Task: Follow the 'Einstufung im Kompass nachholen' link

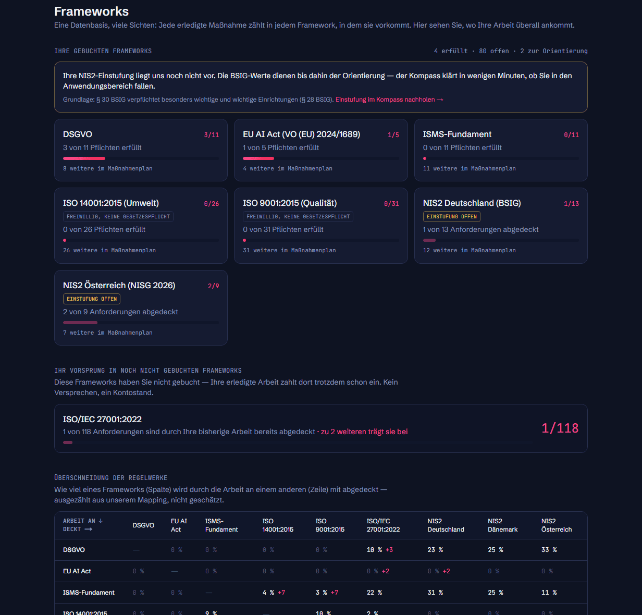Action: (389, 100)
